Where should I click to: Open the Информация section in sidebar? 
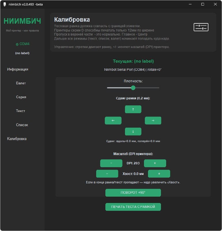click(18, 69)
